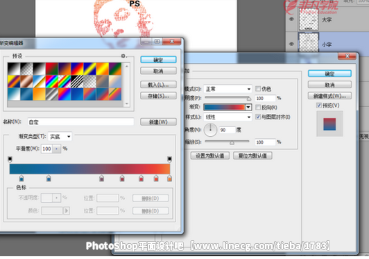Select the orange-yellow-orange gradient preset
Image resolution: width=369 pixels, height=259 pixels.
103,69
